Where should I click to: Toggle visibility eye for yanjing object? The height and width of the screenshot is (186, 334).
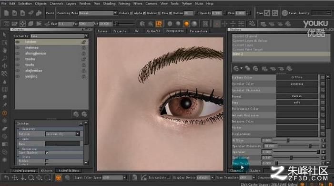[18, 76]
